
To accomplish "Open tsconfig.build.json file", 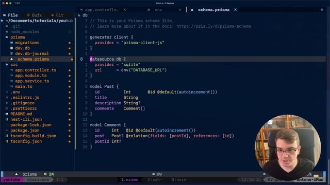I will click(x=33, y=136).
